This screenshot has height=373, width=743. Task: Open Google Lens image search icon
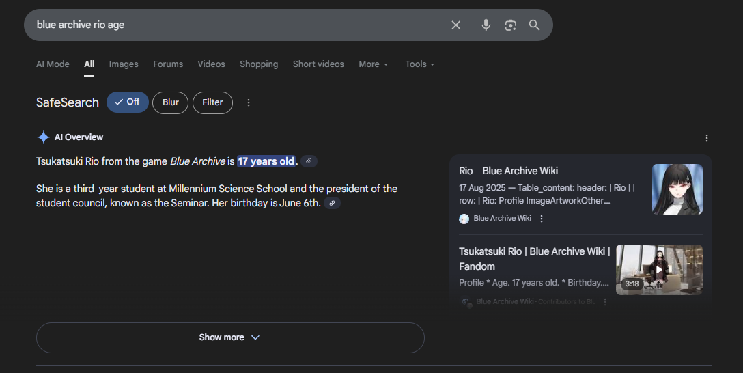coord(510,25)
